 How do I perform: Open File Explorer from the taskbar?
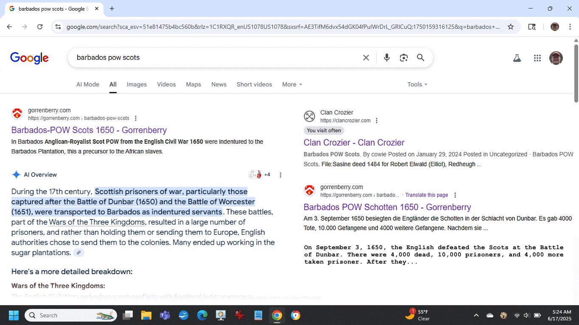click(x=146, y=315)
